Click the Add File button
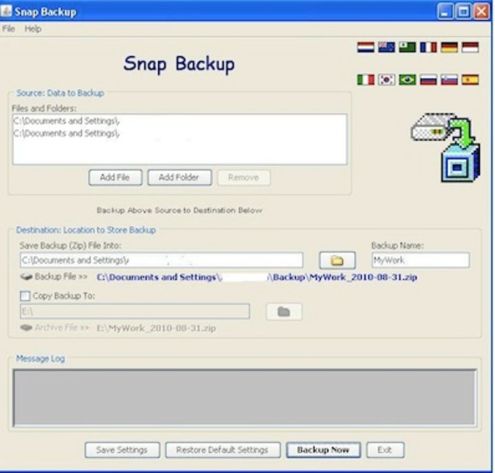The image size is (495, 473). 116,177
